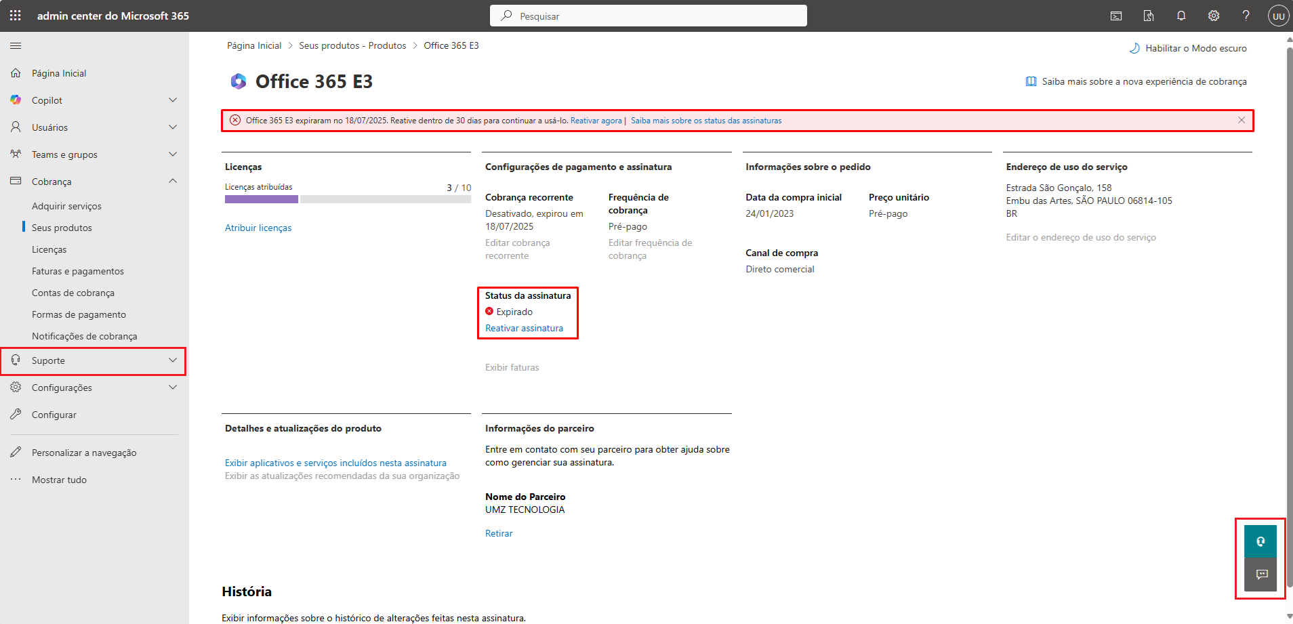
Task: Open Exibir aplicativos e serviços incluídos link
Action: coord(335,463)
